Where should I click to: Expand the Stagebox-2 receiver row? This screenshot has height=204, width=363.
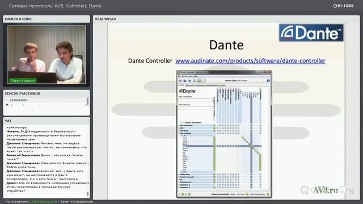179,188
